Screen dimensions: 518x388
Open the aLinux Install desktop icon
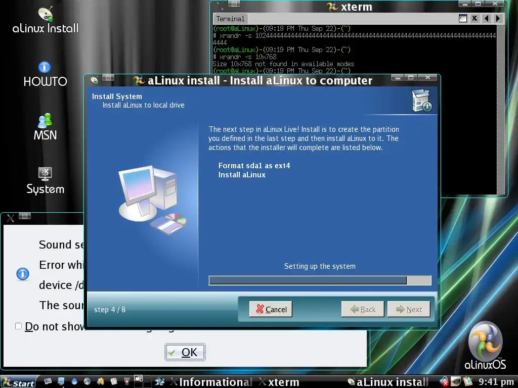coord(45,20)
